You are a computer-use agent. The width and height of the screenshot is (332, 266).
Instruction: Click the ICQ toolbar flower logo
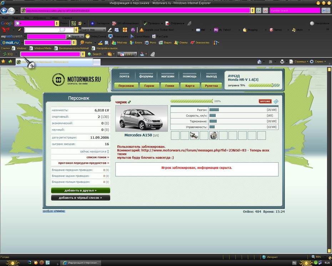point(4,54)
